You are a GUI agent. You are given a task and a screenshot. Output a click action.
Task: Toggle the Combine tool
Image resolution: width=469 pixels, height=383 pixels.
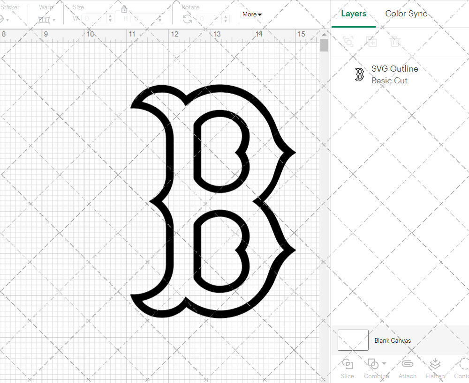(373, 369)
